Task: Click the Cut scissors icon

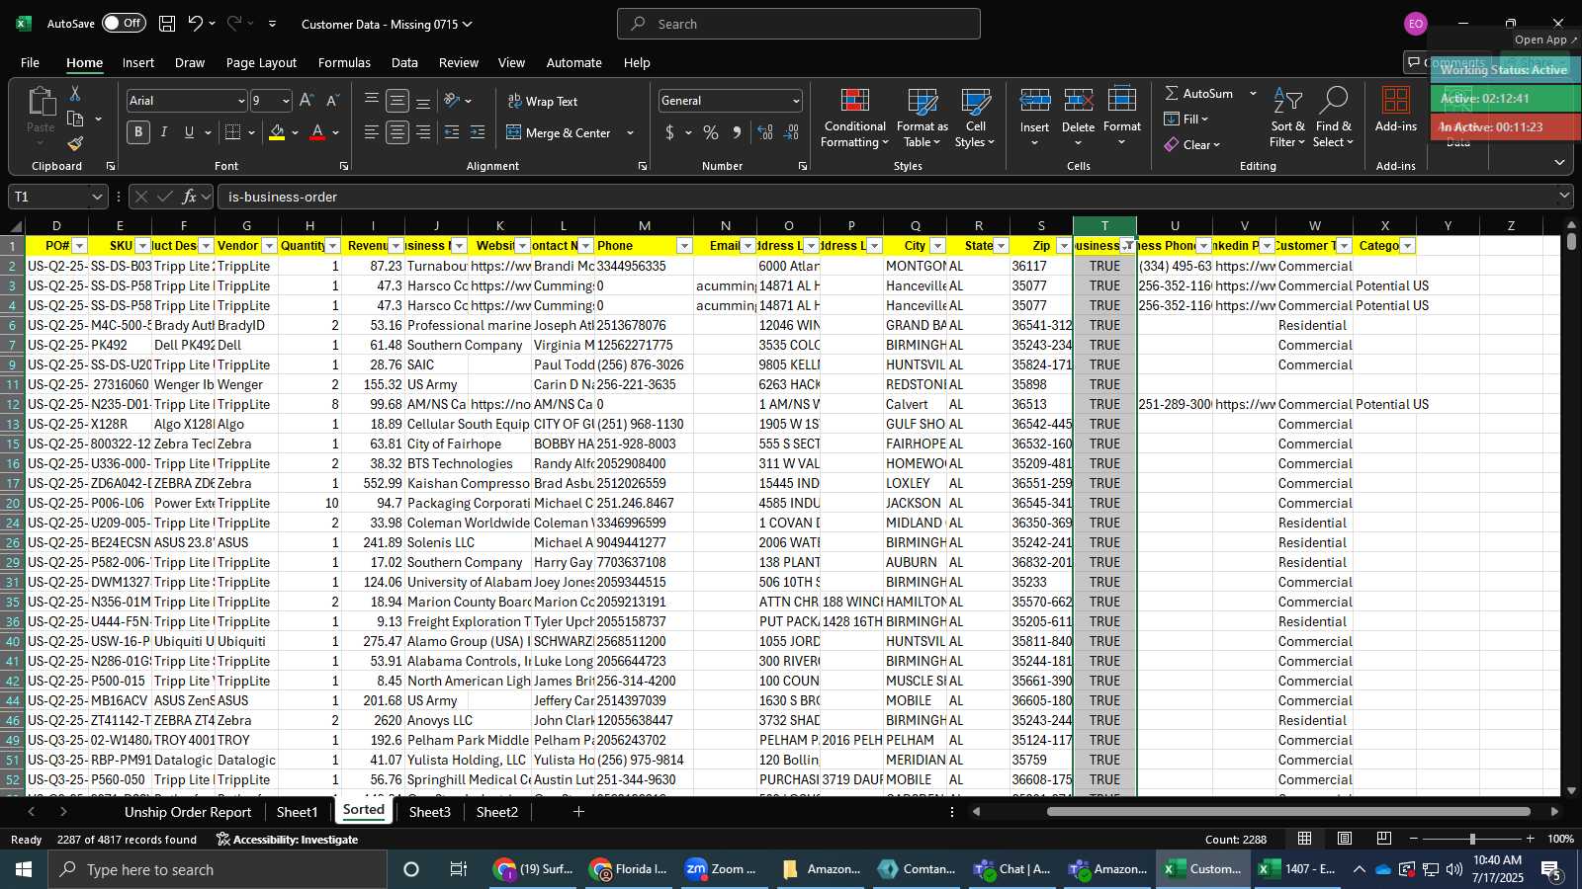Action: [x=75, y=93]
